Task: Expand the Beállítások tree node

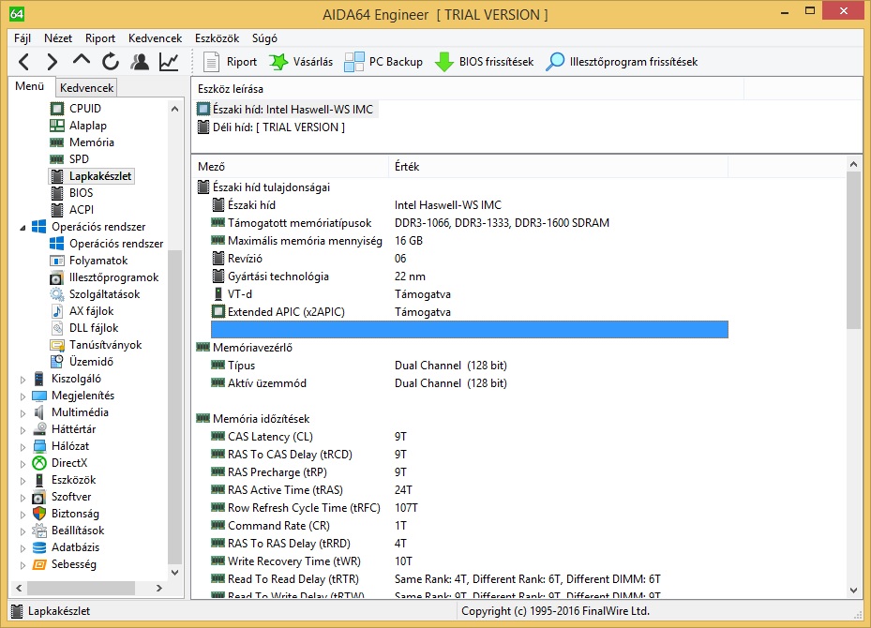Action: click(23, 531)
